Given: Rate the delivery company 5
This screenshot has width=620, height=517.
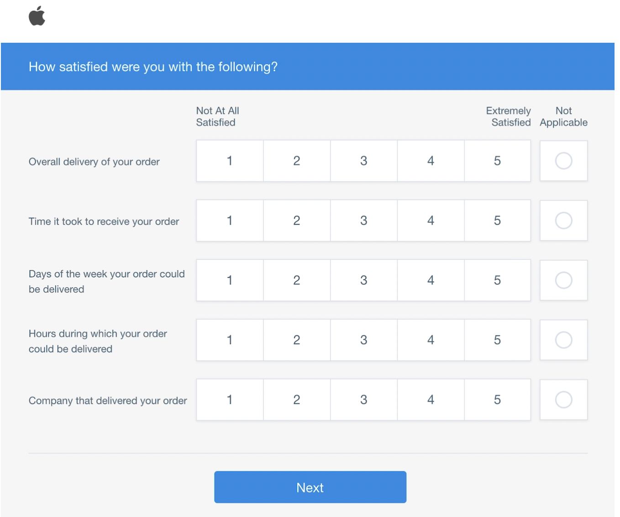Looking at the screenshot, I should click(x=498, y=400).
